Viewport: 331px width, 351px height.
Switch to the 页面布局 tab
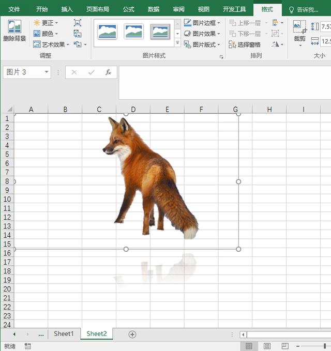(x=98, y=9)
